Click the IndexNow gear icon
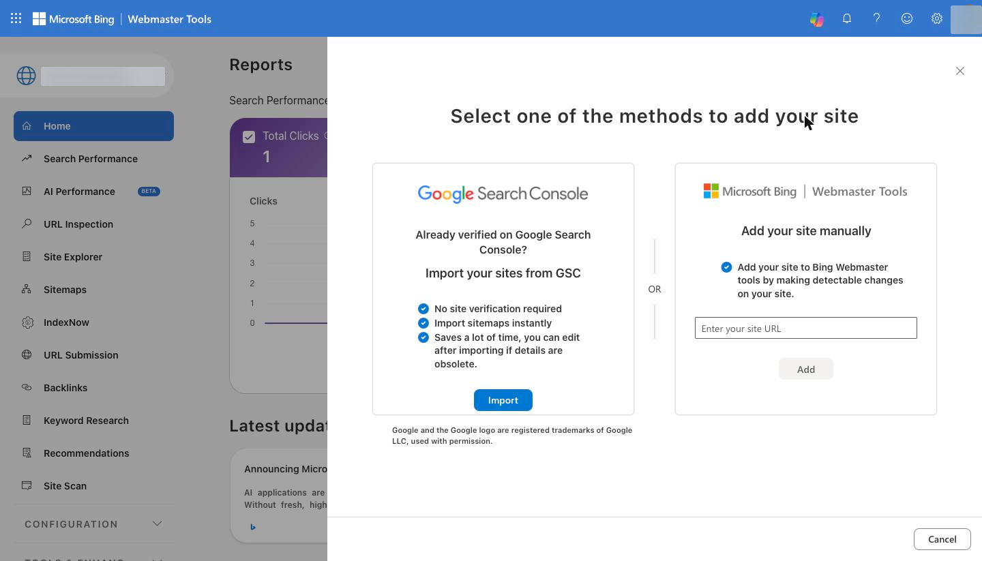 pos(27,322)
